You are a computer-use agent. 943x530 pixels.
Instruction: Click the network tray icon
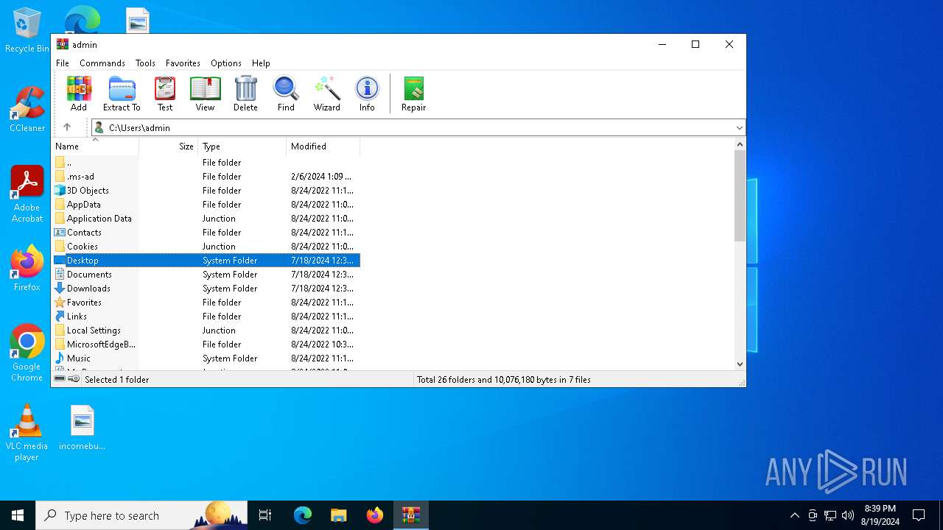coord(830,515)
